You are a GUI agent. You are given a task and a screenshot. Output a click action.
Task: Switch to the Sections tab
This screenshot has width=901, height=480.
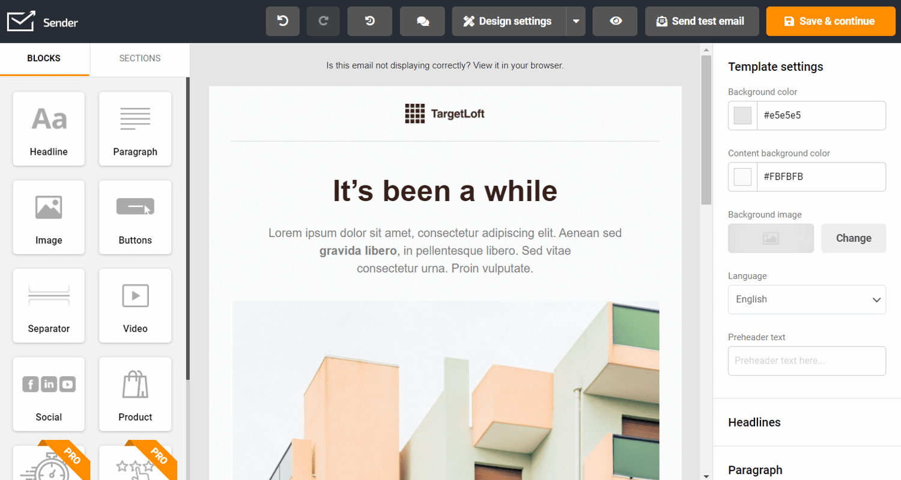click(x=140, y=59)
